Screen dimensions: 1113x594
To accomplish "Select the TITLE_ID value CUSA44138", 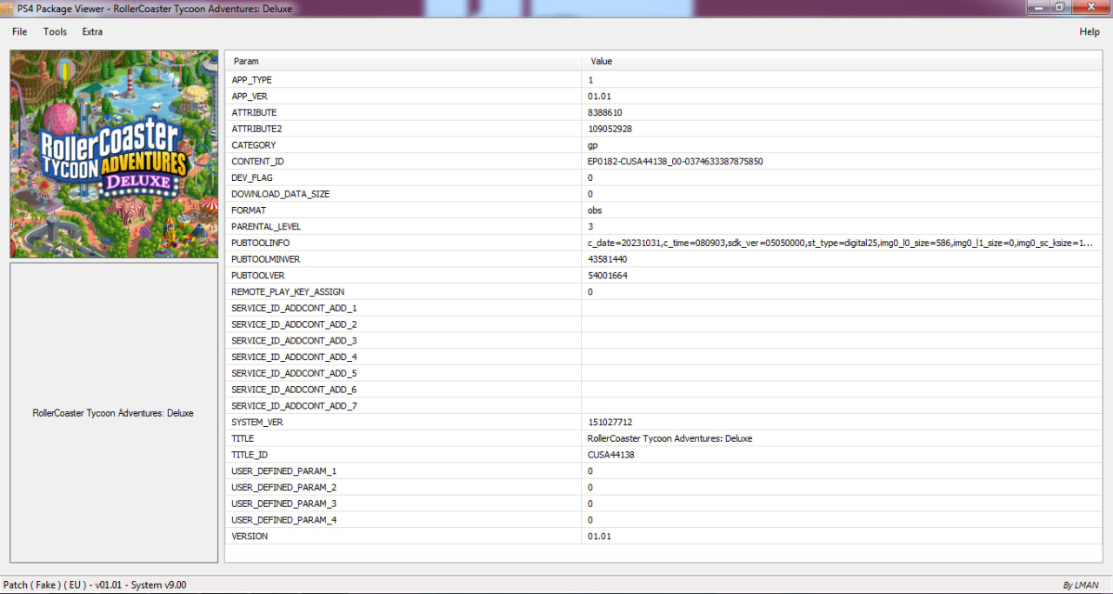I will coord(610,455).
